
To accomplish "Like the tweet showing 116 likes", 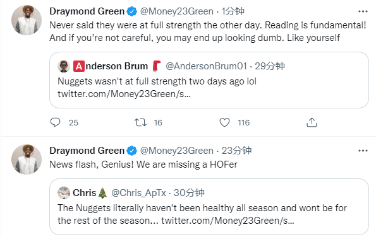I will click(x=225, y=122).
